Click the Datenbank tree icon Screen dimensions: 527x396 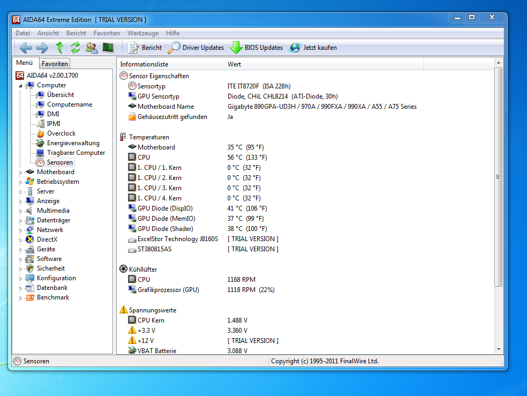pyautogui.click(x=30, y=288)
